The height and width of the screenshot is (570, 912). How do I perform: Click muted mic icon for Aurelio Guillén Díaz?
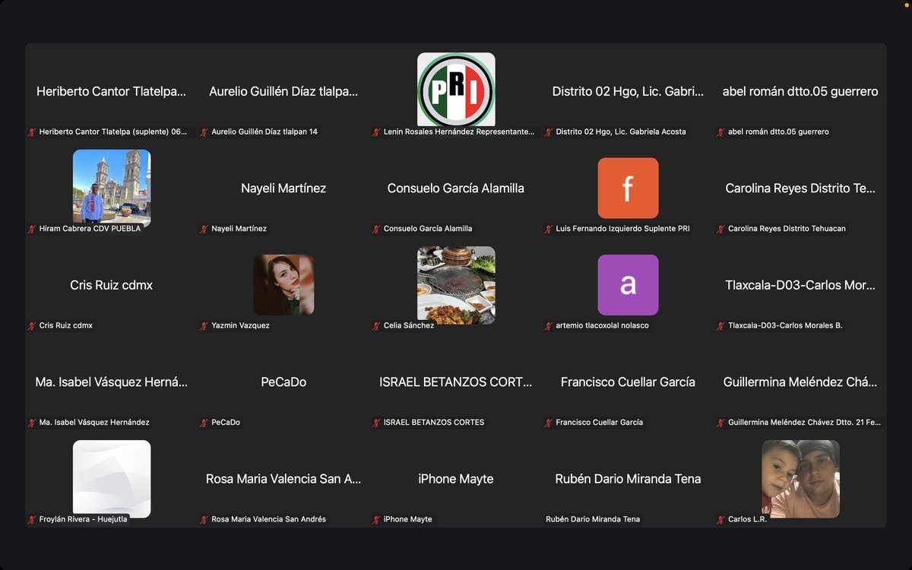[x=204, y=132]
